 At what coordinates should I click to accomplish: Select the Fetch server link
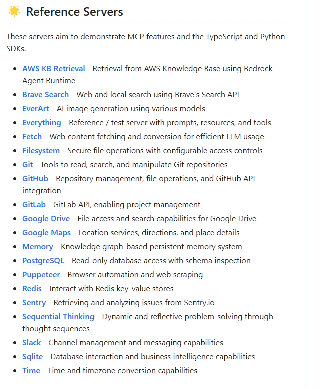tap(32, 137)
